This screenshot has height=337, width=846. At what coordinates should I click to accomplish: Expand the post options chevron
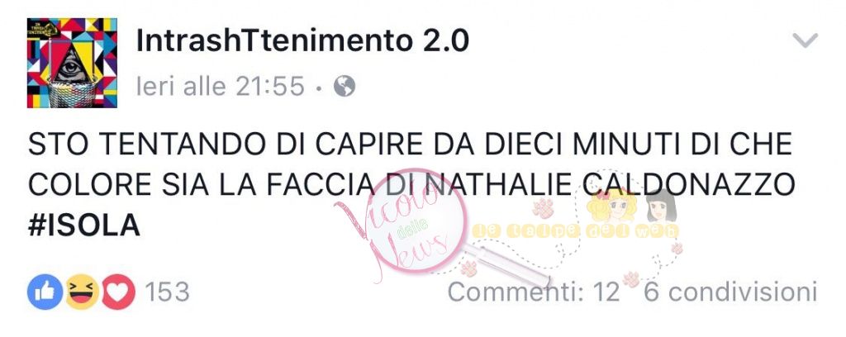point(805,40)
